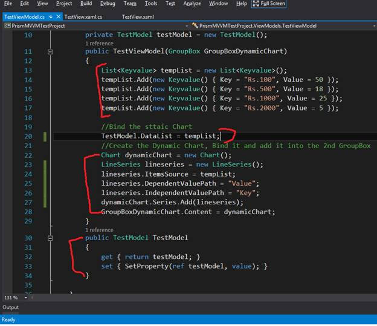The height and width of the screenshot is (326, 377).
Task: Click 'dynamicChart.Series.Add(lineseries);' on line 27
Action: (172, 202)
